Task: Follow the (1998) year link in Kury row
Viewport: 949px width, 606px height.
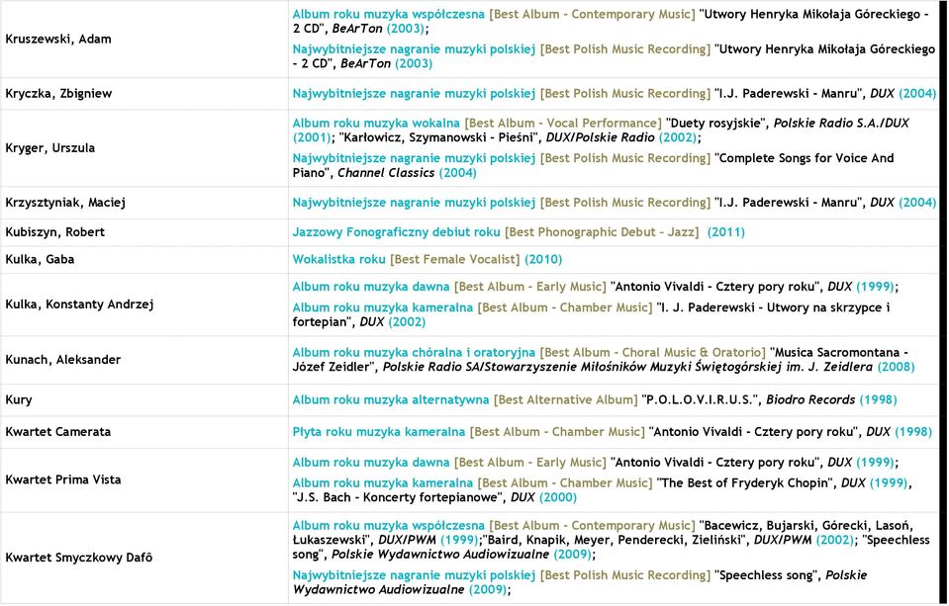Action: click(878, 399)
